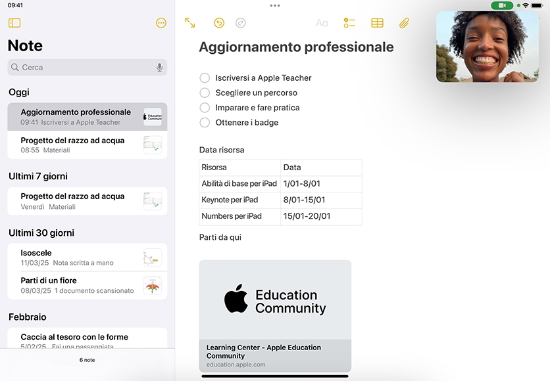Select the 8/01-15/01 table cell
550x381 pixels.
[321, 200]
